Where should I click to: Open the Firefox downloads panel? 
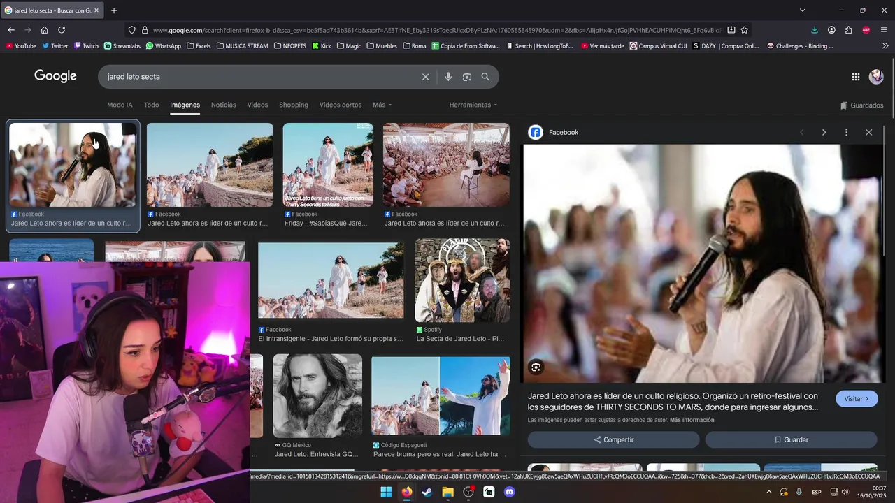pos(815,30)
